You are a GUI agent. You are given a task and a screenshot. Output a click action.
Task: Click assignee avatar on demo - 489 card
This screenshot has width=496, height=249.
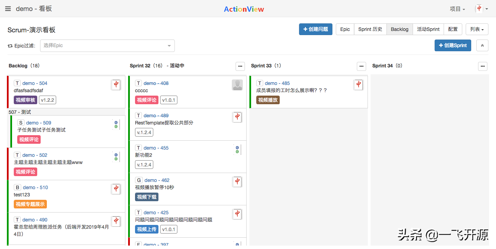tap(237, 117)
